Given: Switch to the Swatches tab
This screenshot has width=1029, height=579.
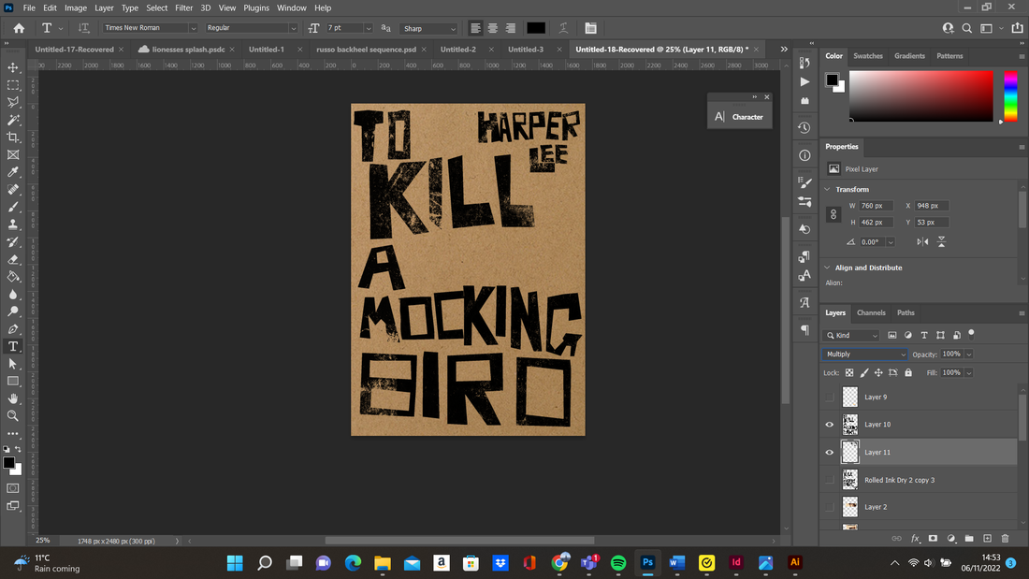Looking at the screenshot, I should tap(867, 56).
